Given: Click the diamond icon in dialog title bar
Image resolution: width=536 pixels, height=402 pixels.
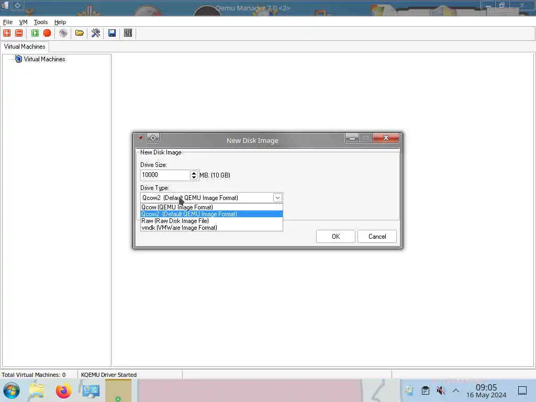Looking at the screenshot, I should (153, 138).
